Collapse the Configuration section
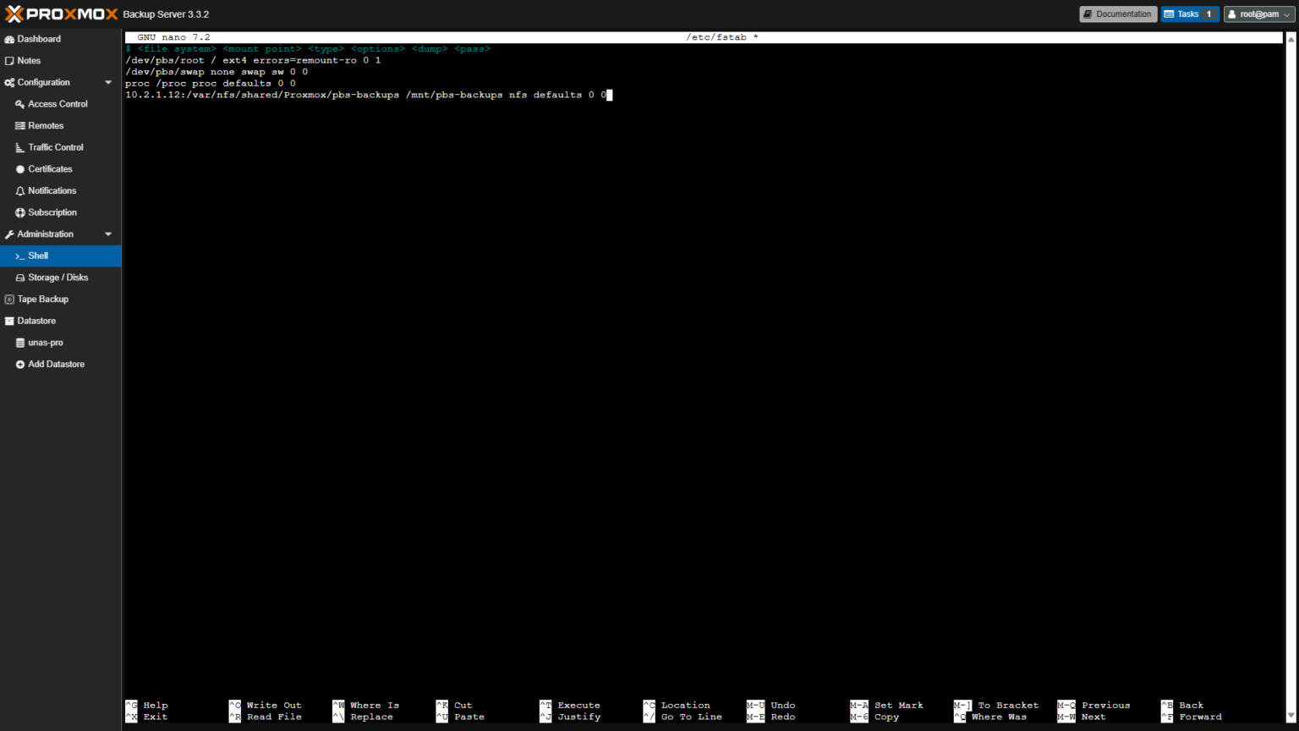This screenshot has height=731, width=1299. [107, 82]
